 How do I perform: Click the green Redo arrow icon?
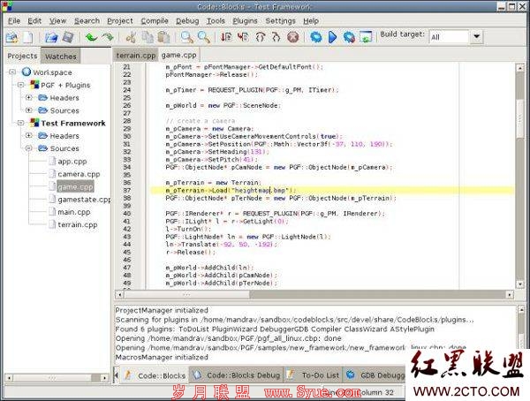(108, 37)
